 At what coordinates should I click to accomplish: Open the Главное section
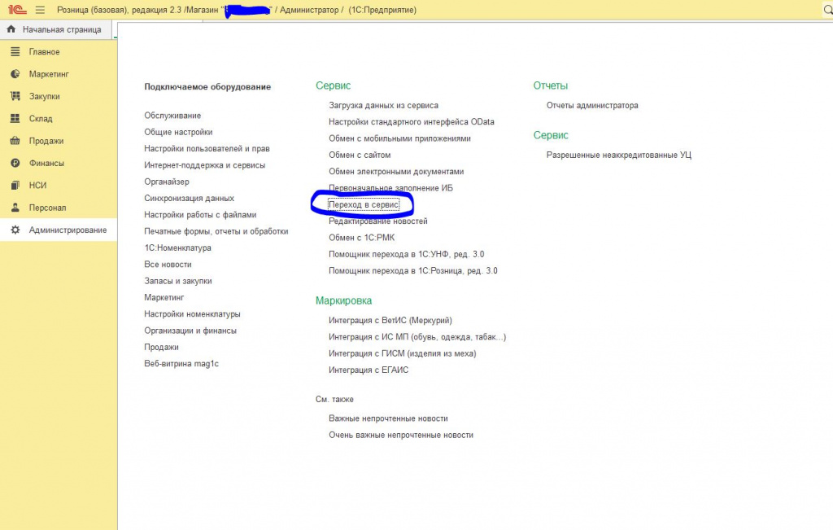point(44,51)
